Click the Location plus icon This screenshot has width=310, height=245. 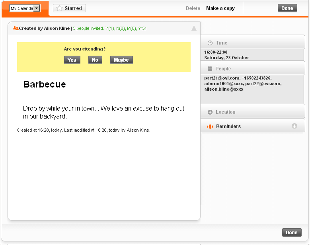click(210, 112)
